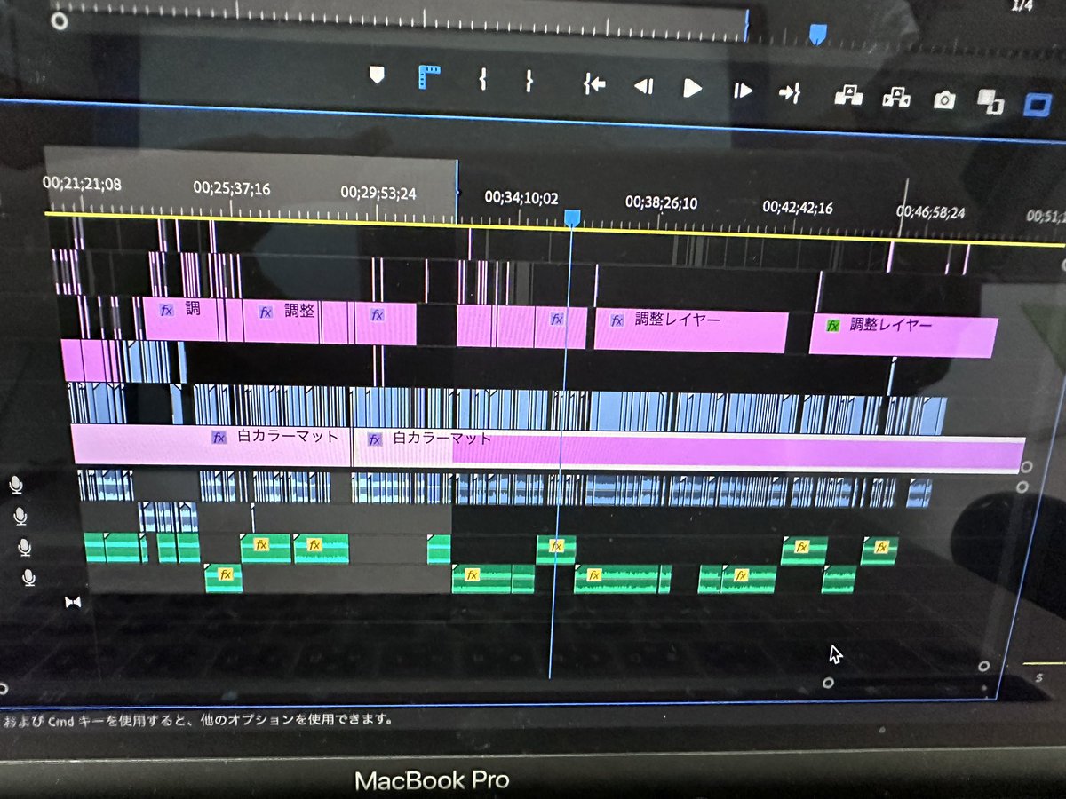Open the 1/4 playback resolution dropdown
1066x799 pixels.
(1023, 5)
